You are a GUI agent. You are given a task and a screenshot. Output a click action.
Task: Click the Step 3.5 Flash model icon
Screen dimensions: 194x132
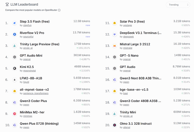[x=15, y=23]
